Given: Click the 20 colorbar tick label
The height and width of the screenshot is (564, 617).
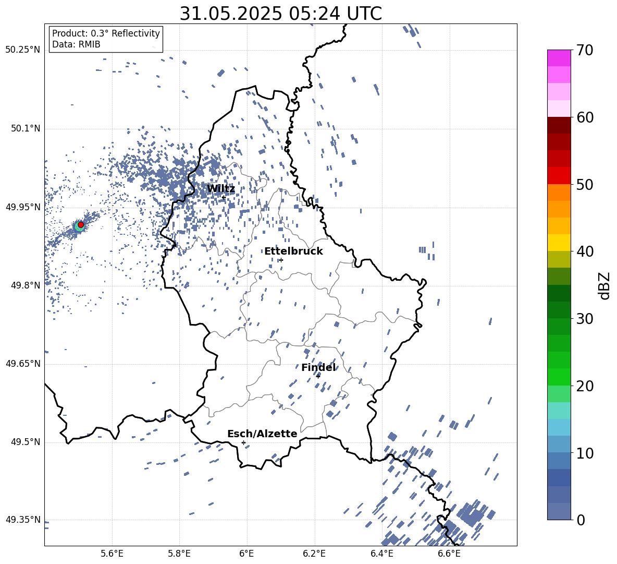Looking at the screenshot, I should 584,386.
